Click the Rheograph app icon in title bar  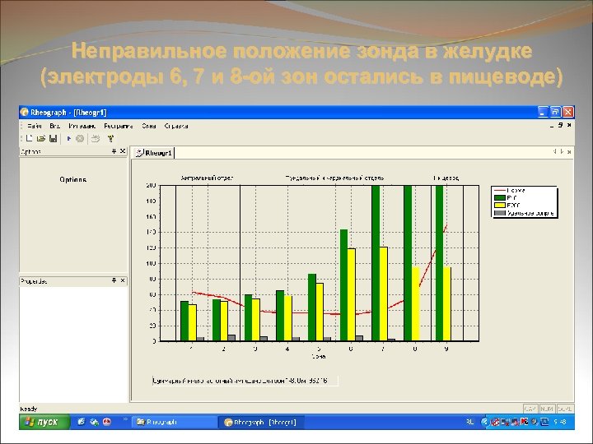coord(25,112)
